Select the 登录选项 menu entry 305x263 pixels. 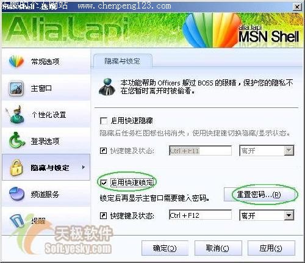click(x=46, y=141)
